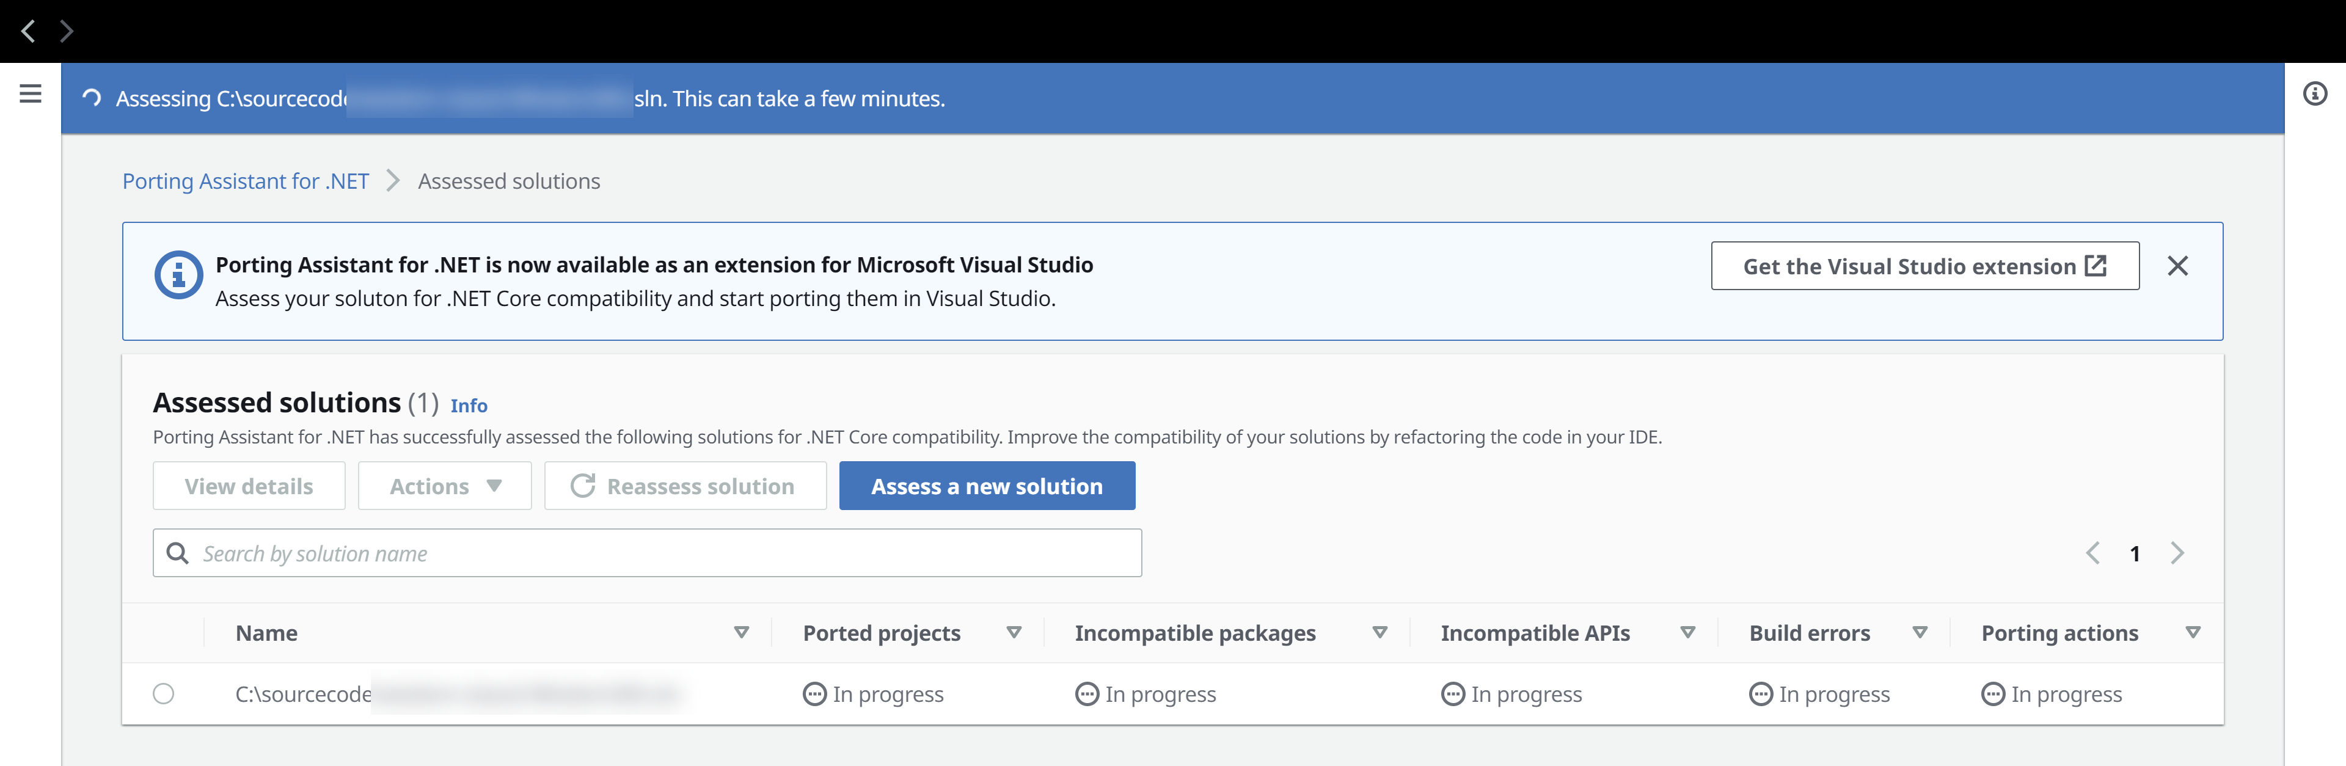This screenshot has height=766, width=2346.
Task: Click Reassess solution button
Action: tap(685, 486)
